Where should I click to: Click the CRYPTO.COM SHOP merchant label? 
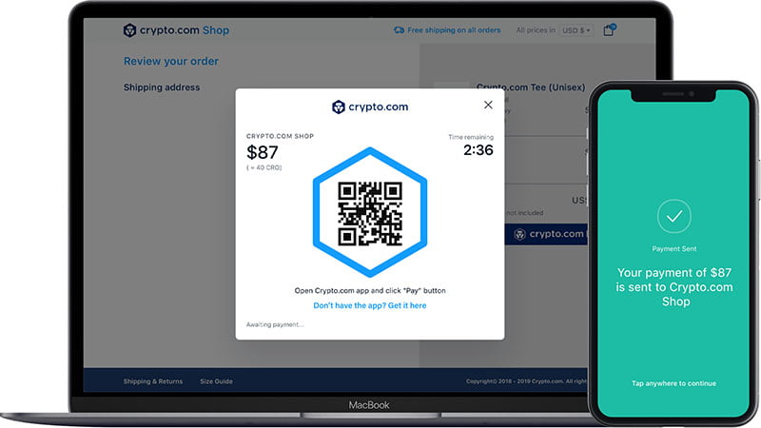pyautogui.click(x=280, y=136)
